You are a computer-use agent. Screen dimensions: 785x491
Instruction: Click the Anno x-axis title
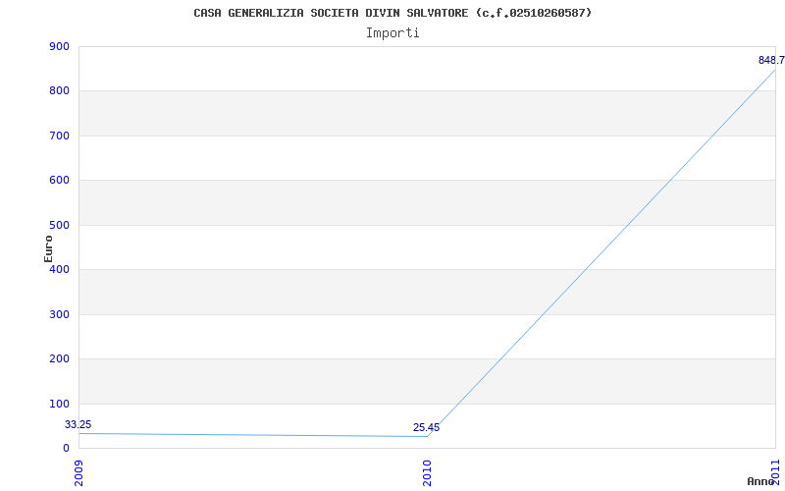[x=761, y=481]
